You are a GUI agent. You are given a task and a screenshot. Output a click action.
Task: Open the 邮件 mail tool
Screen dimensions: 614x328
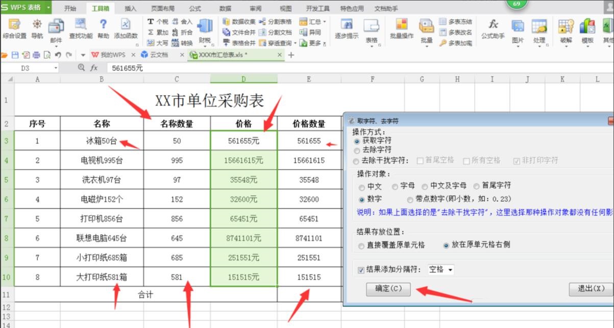tap(56, 32)
